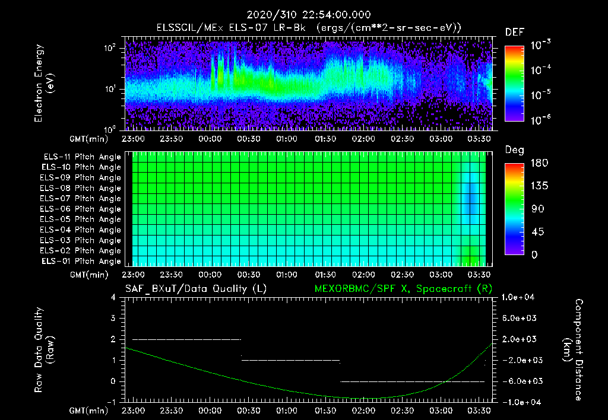Select the ELS-08 Pitch Angle row label
Screen dimensions: 608x420
tap(80, 188)
